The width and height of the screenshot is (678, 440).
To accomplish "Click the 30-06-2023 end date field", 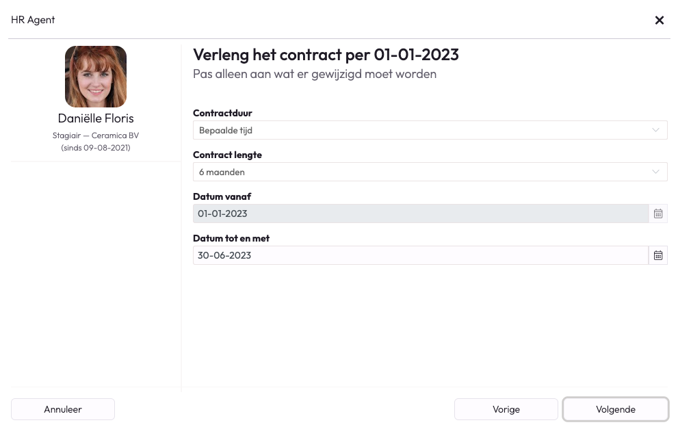I will (421, 255).
